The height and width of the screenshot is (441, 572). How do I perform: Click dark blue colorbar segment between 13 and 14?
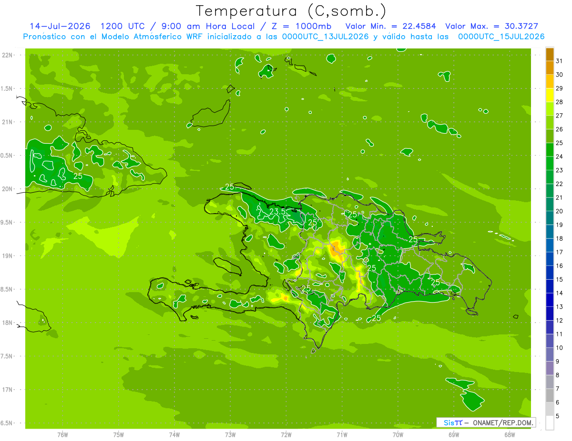click(x=550, y=300)
